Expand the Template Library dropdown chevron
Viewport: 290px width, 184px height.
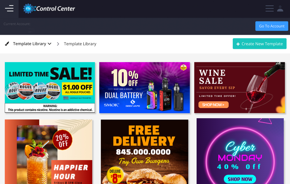pyautogui.click(x=50, y=44)
